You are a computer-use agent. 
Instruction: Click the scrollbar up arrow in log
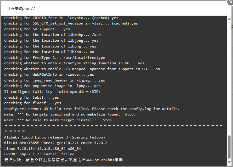pyautogui.click(x=229, y=19)
